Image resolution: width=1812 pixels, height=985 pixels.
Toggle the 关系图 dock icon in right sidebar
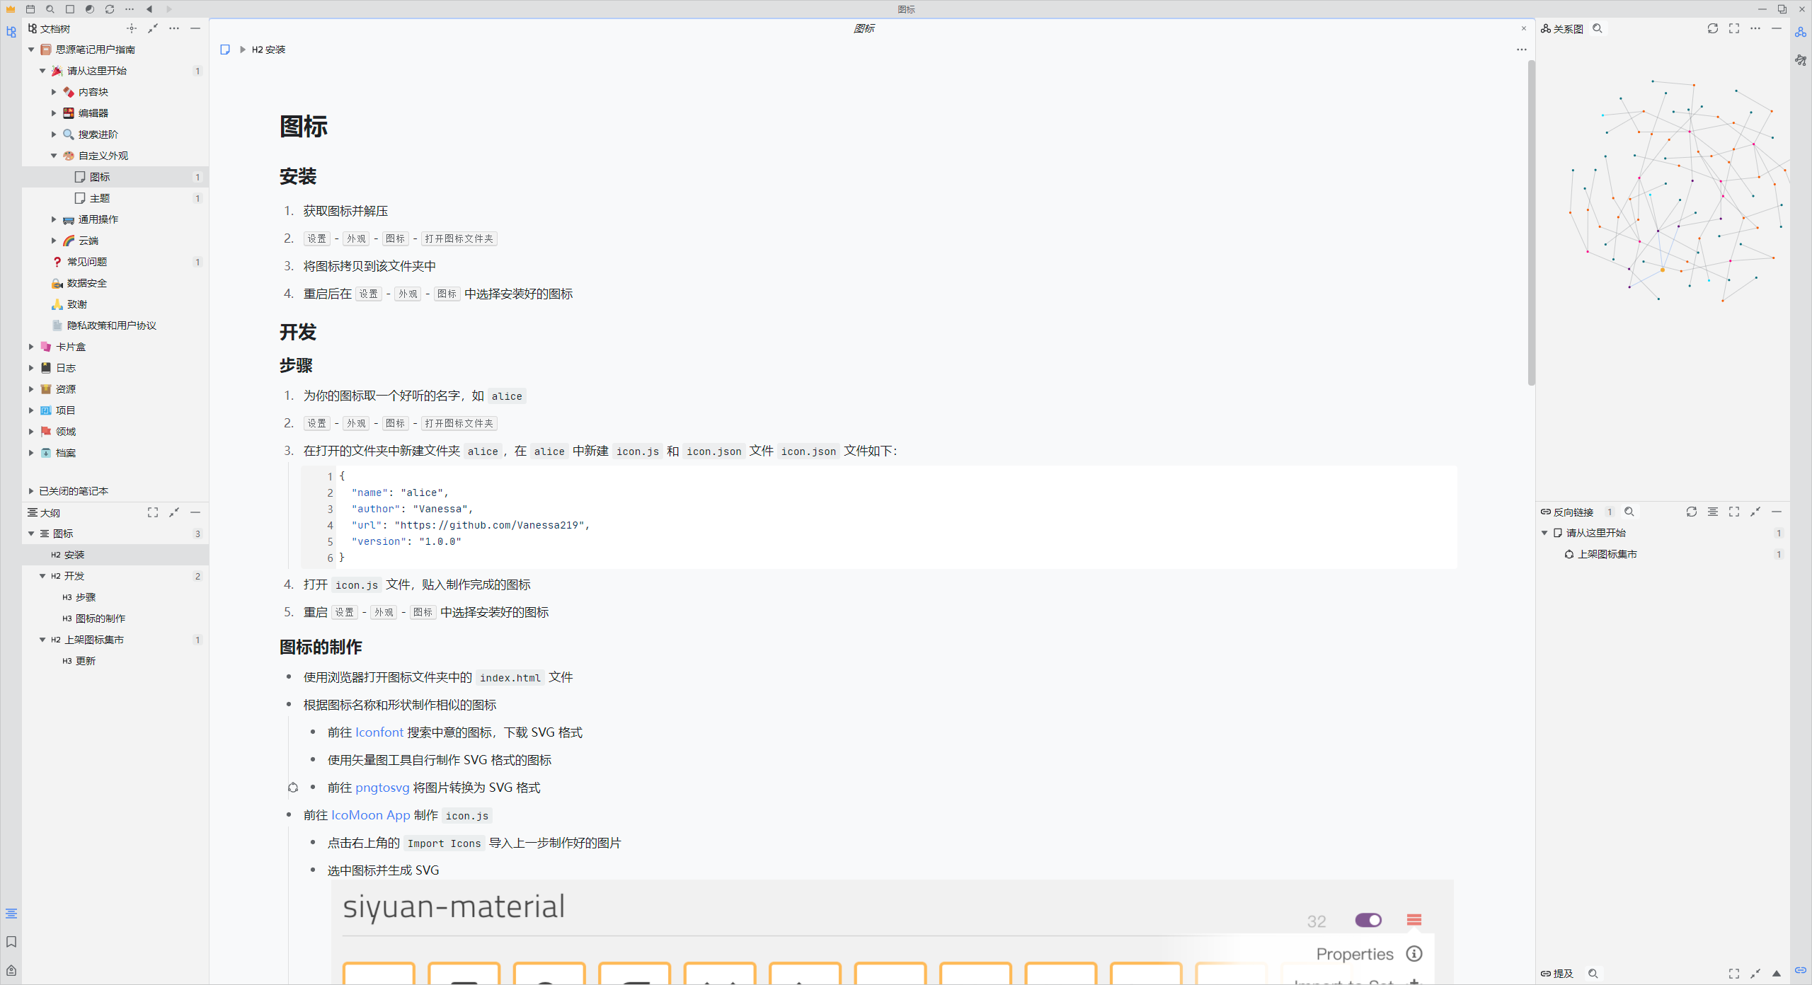(x=1801, y=32)
